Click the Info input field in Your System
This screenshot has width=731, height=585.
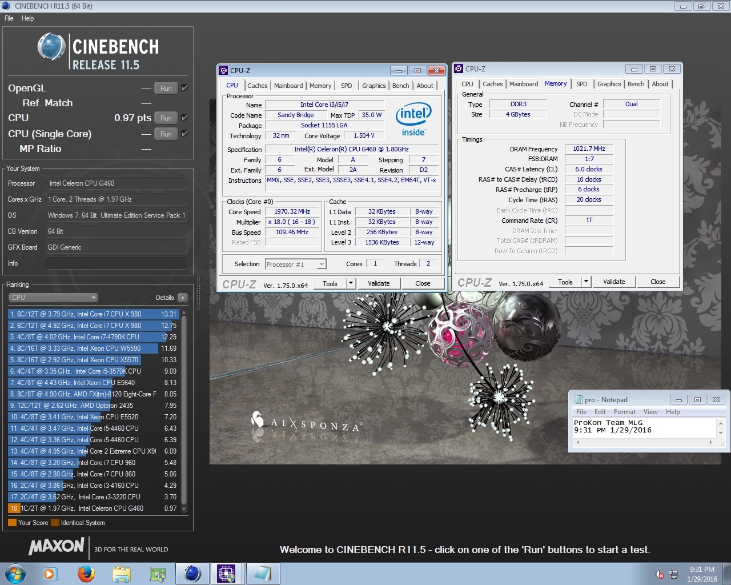point(116,263)
